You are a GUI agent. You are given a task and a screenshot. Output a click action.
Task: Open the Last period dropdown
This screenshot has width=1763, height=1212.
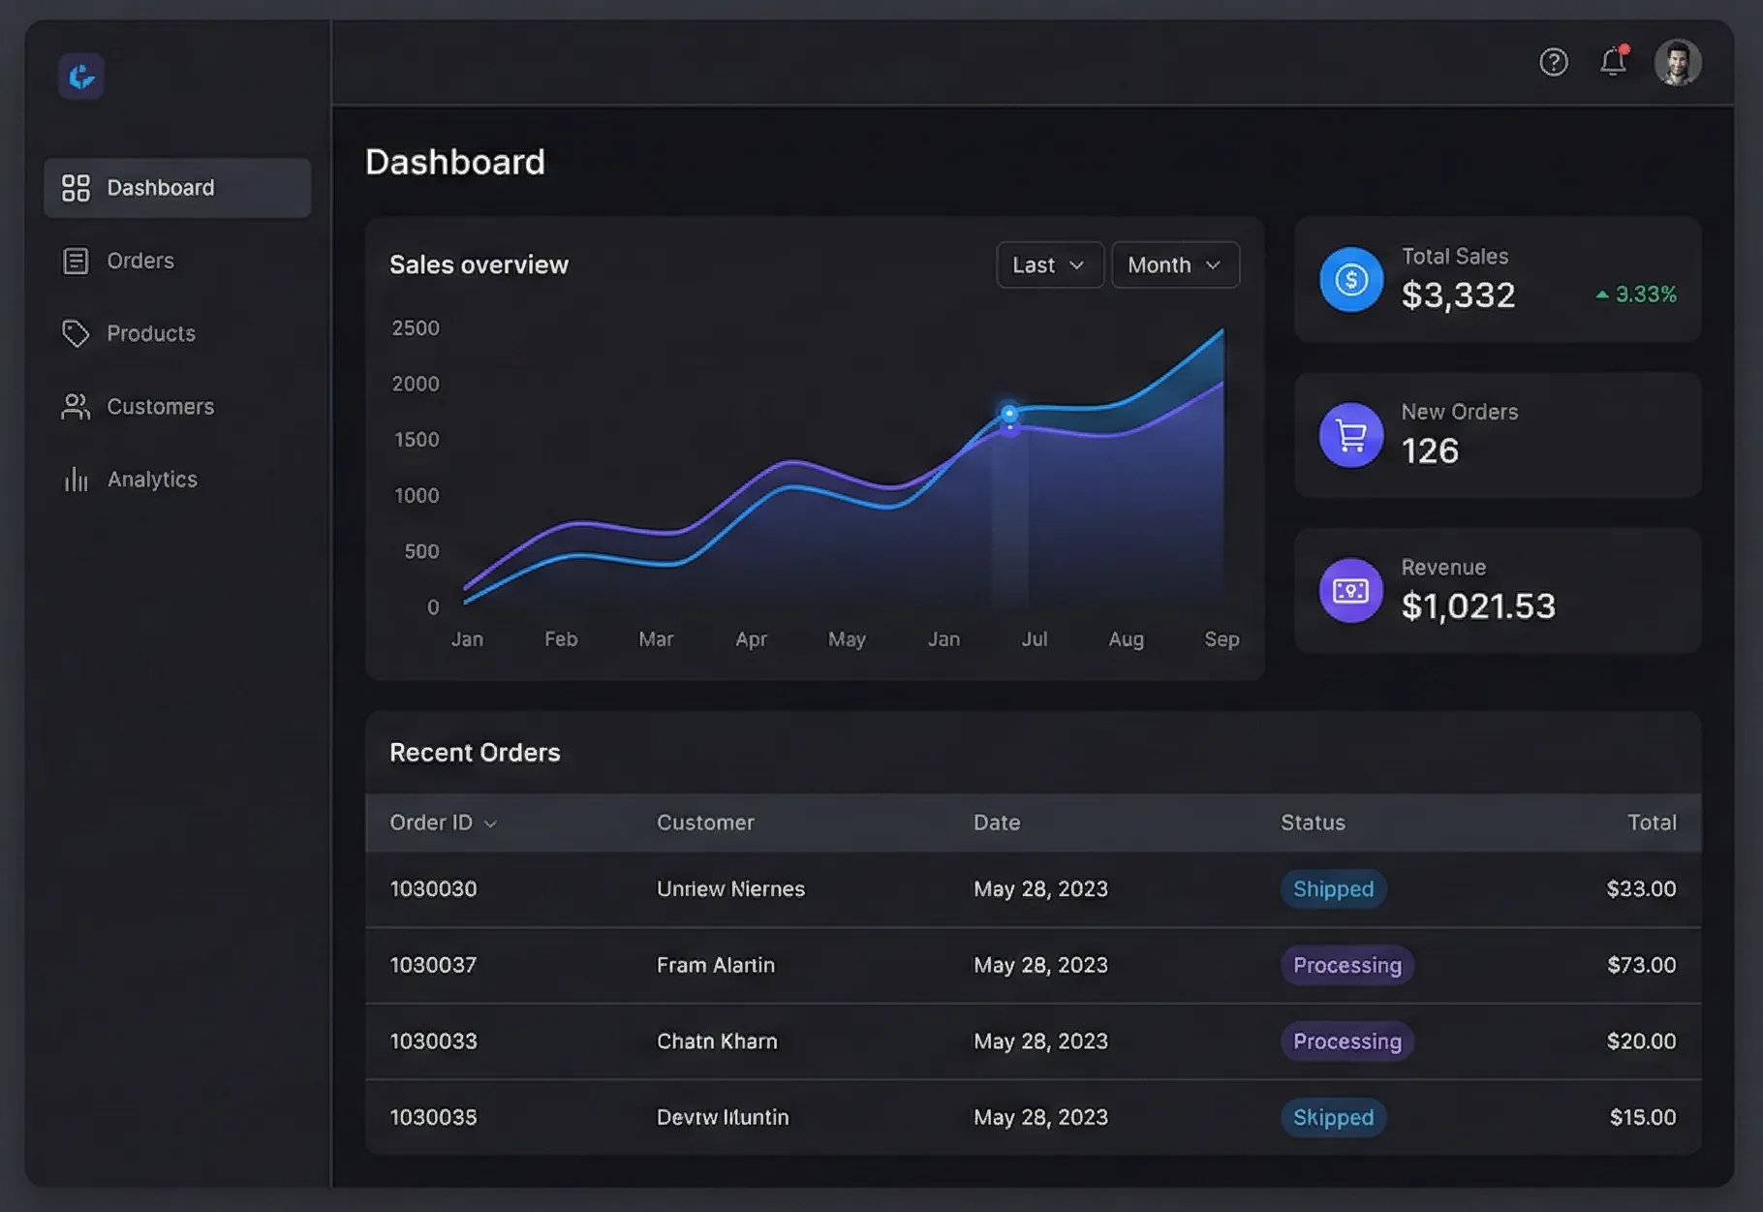pyautogui.click(x=1050, y=264)
